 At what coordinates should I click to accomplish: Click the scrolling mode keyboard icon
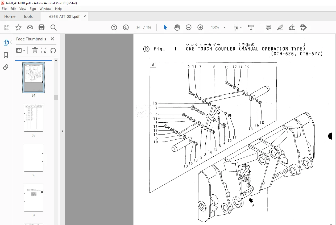pyautogui.click(x=251, y=27)
